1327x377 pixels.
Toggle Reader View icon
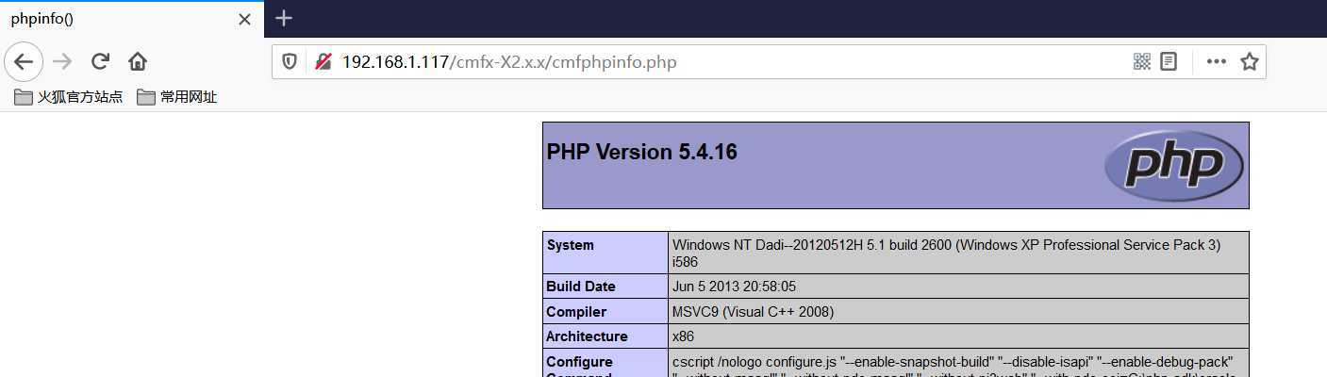(x=1169, y=62)
